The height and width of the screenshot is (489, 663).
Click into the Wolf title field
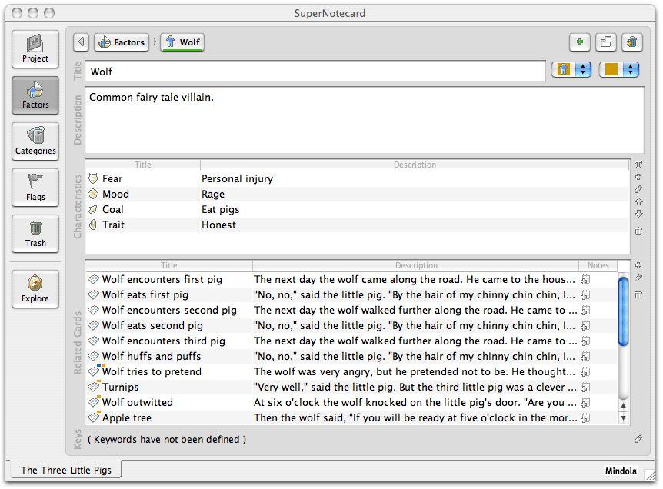click(x=315, y=71)
